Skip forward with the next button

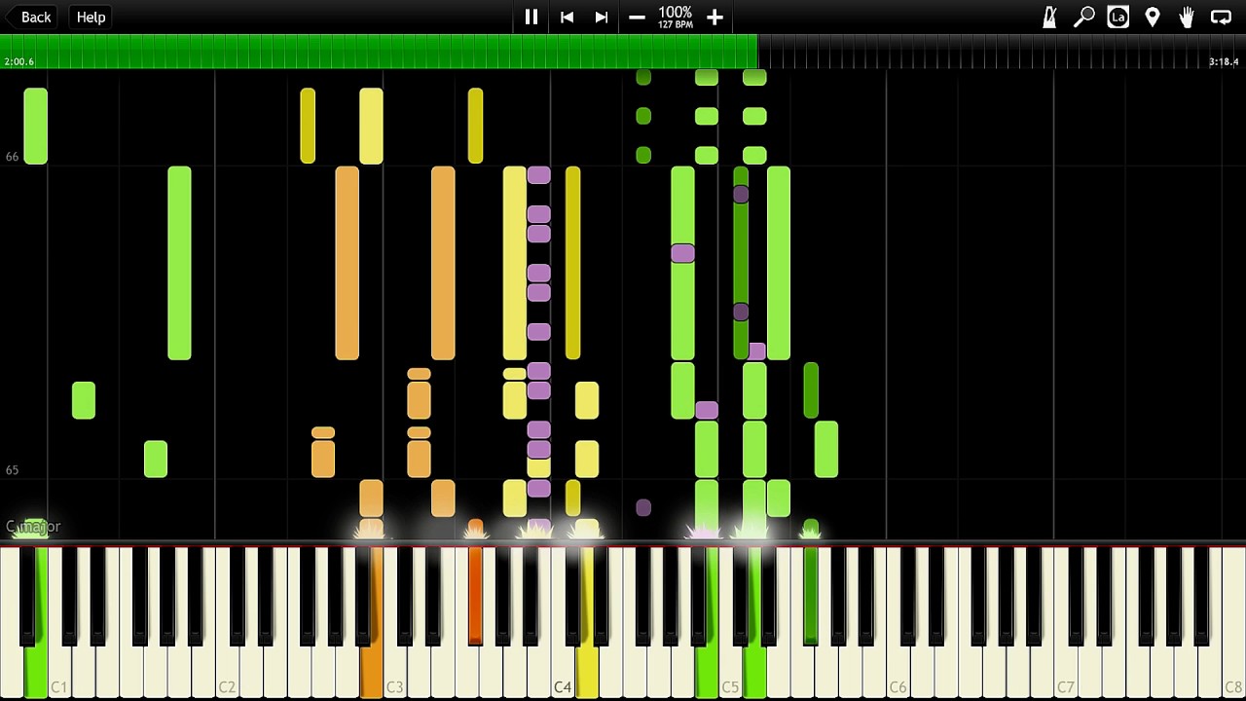(x=602, y=17)
